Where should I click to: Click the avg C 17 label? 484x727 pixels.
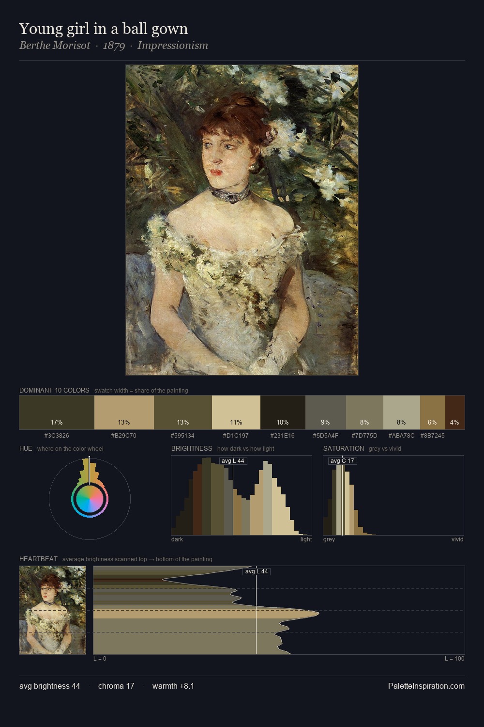(342, 461)
